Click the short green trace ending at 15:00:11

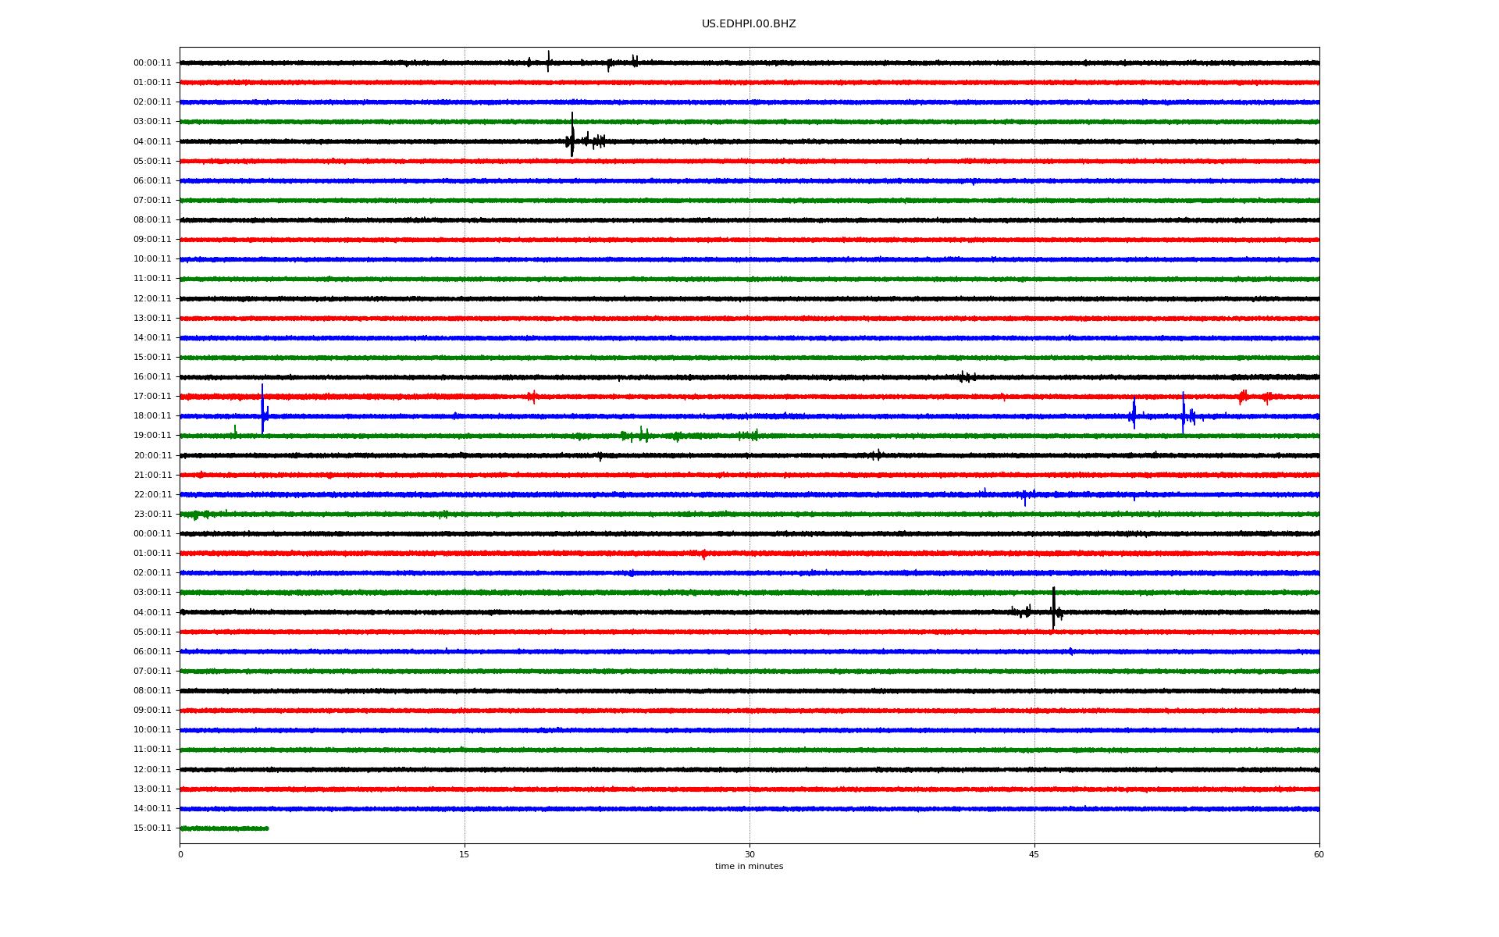224,828
